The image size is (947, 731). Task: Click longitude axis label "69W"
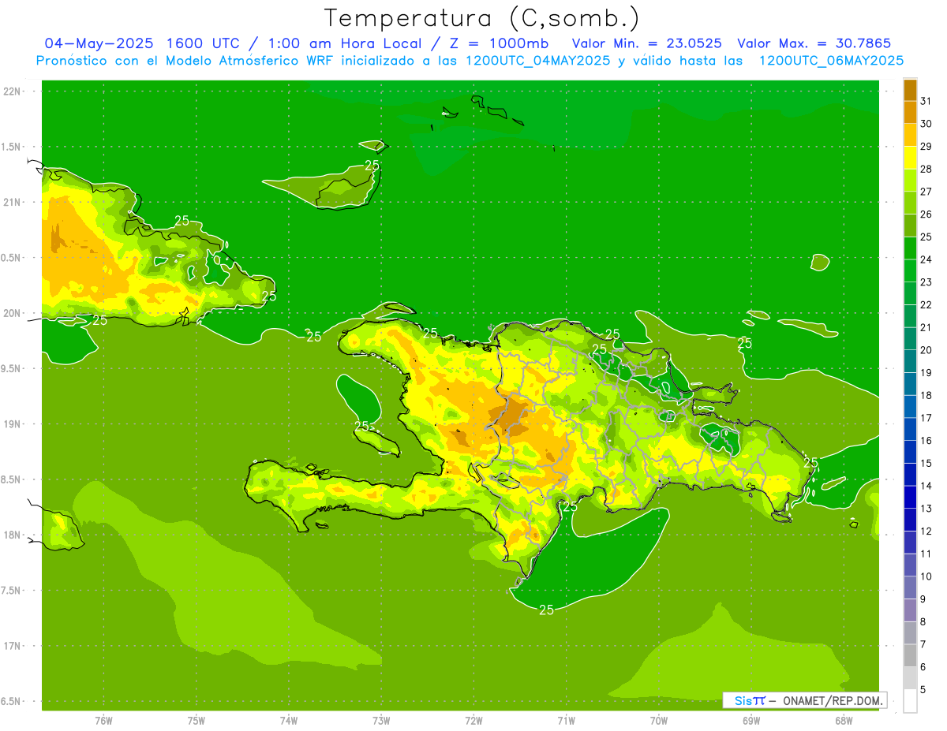tap(751, 721)
